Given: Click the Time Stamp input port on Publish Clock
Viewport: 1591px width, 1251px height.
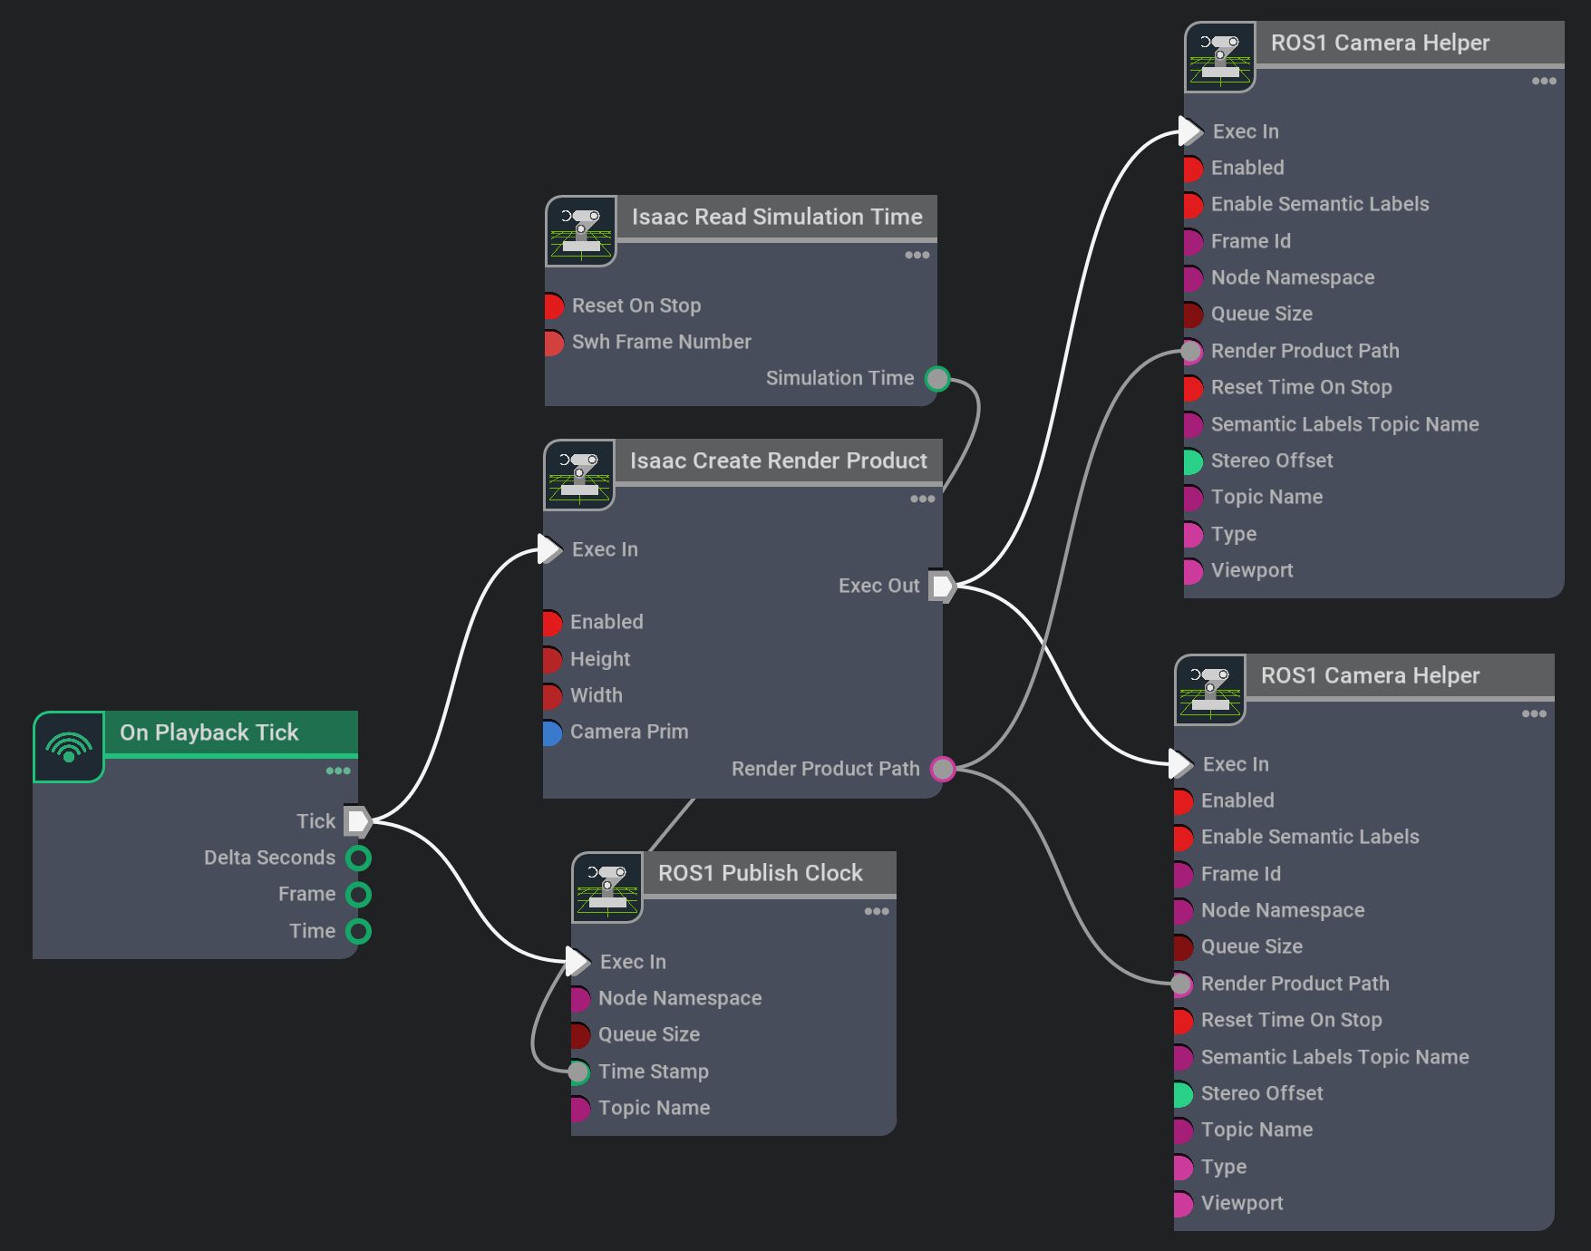Looking at the screenshot, I should [579, 1072].
